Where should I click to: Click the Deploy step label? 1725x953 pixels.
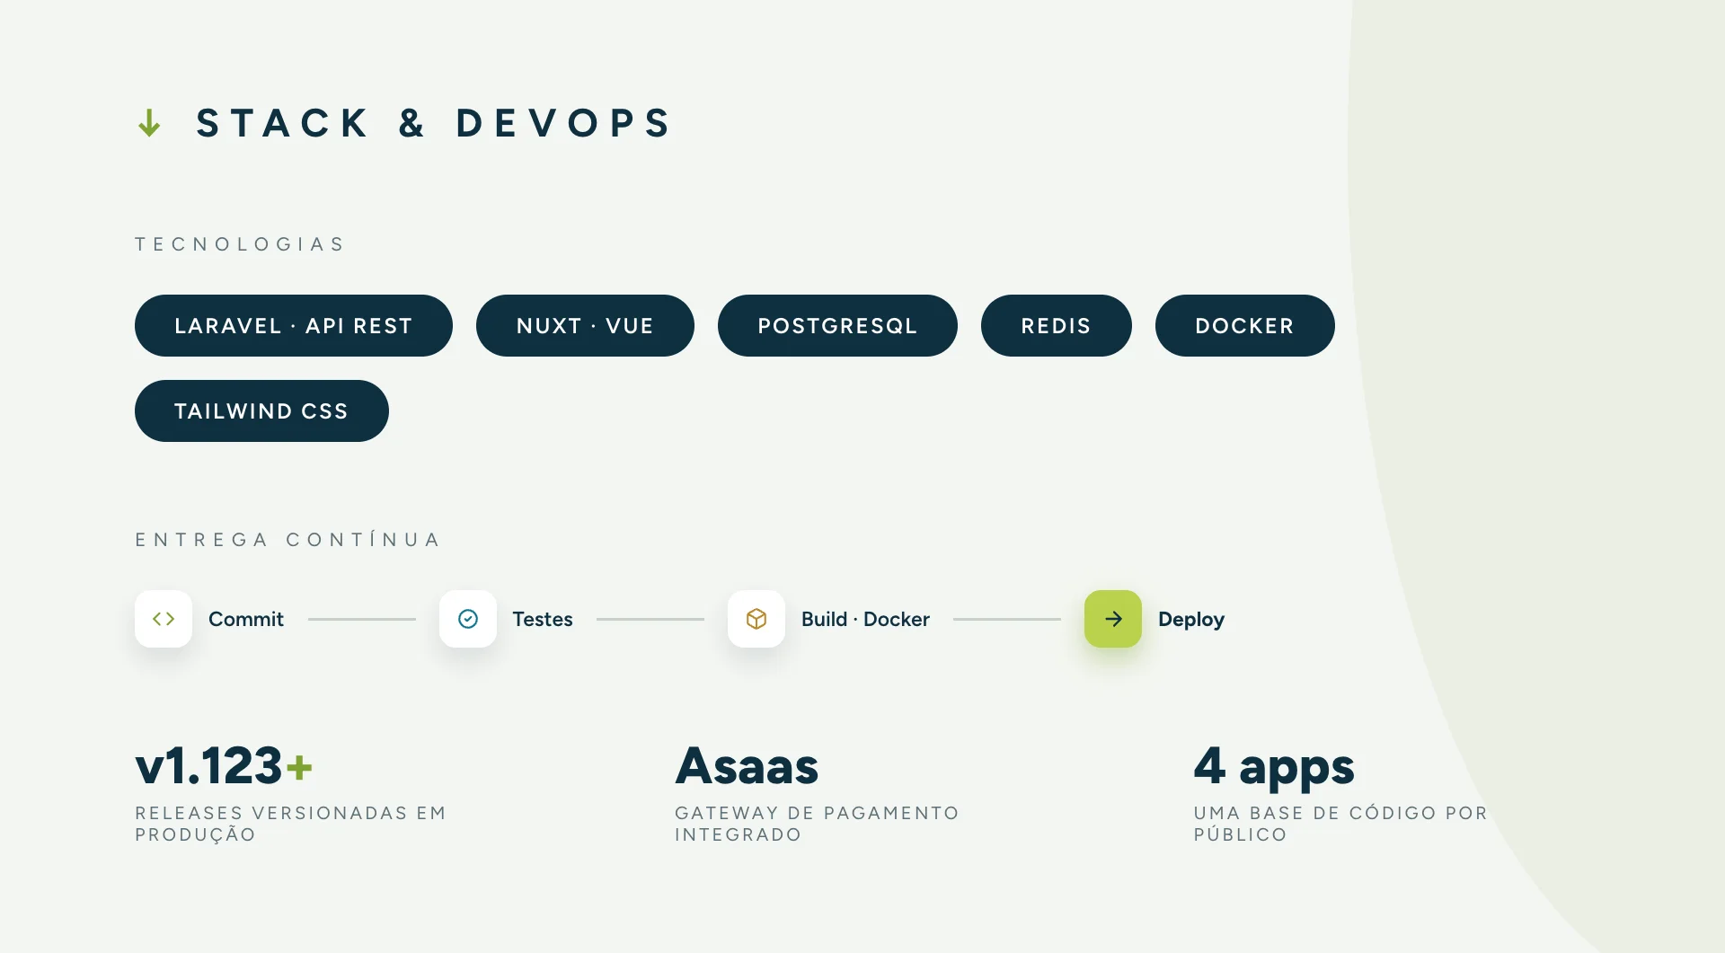coord(1191,620)
